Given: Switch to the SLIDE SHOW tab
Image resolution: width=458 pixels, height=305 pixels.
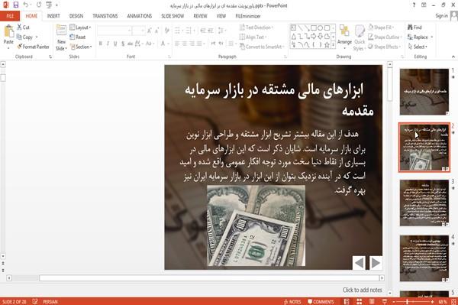Looking at the screenshot, I should (173, 16).
